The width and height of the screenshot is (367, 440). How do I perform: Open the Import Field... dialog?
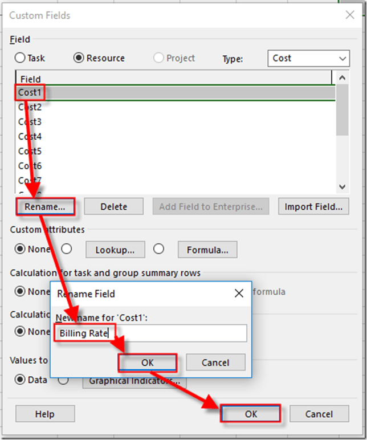pos(313,206)
